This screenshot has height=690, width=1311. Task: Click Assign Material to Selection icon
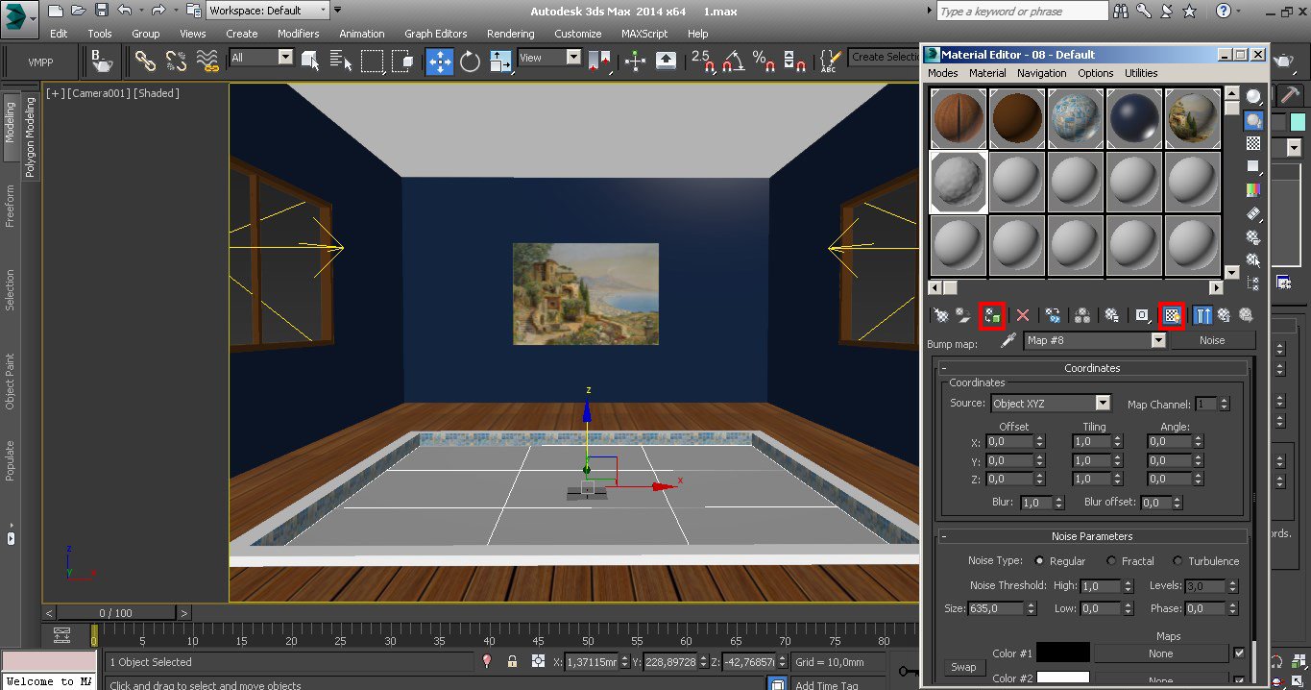click(992, 315)
